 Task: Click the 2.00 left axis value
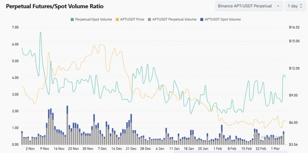[x=15, y=111]
